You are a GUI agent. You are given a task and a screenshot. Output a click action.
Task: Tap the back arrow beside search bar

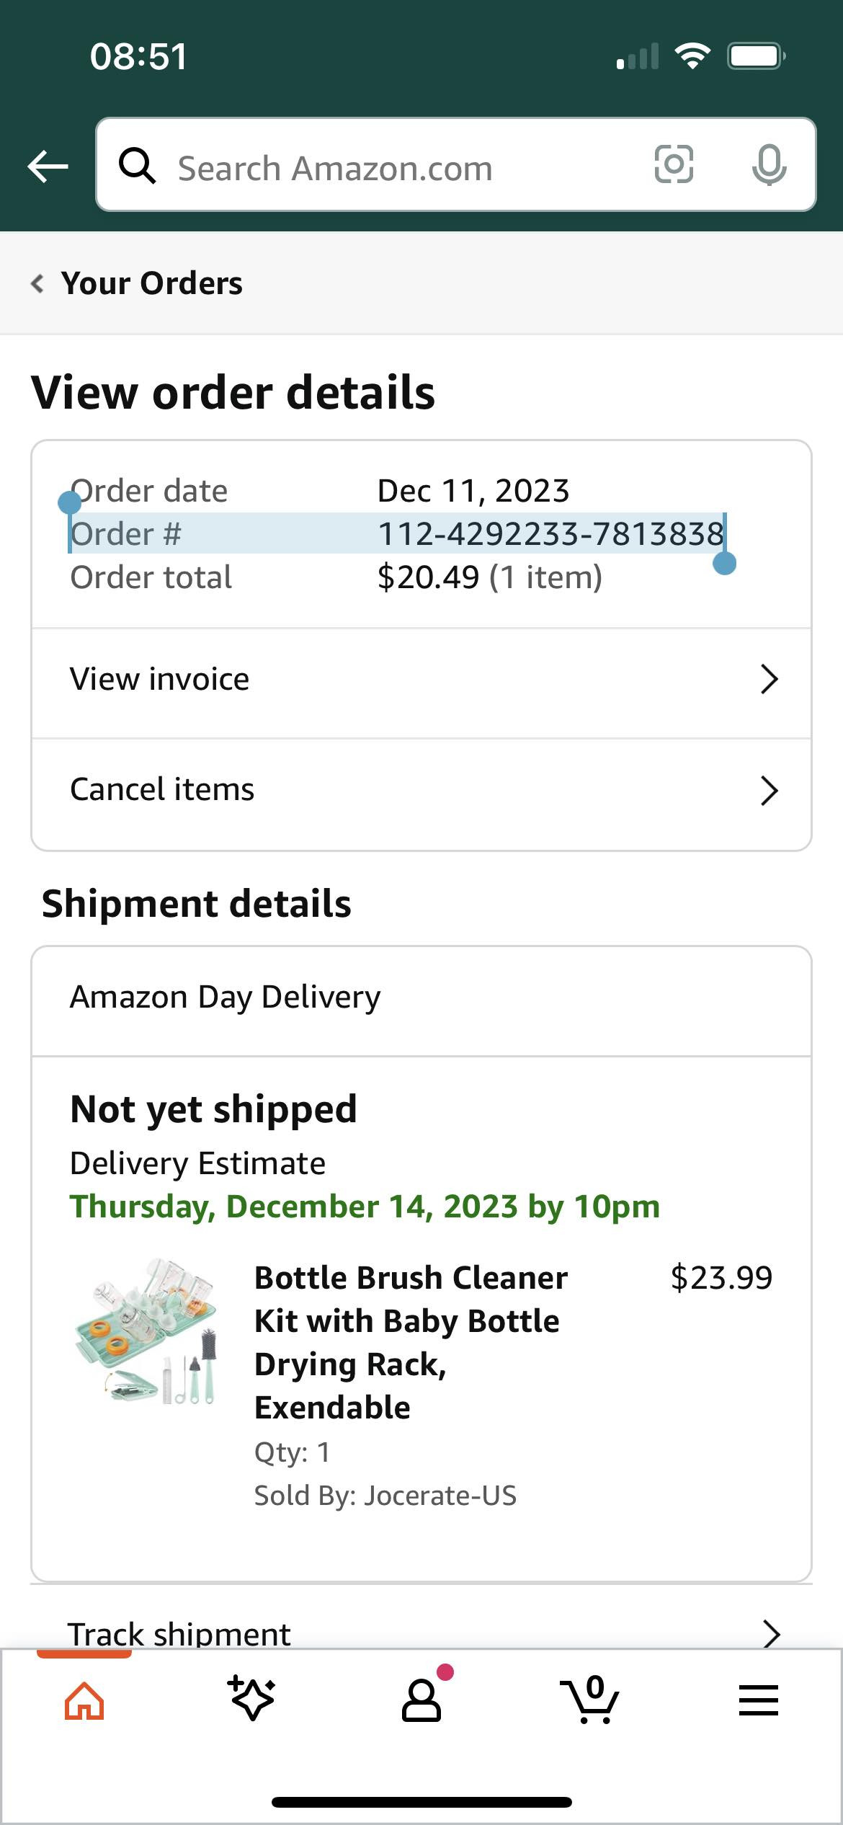[x=48, y=166]
